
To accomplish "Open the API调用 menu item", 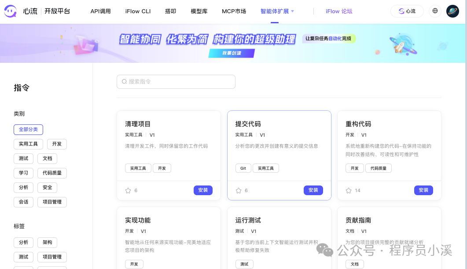I will [101, 11].
